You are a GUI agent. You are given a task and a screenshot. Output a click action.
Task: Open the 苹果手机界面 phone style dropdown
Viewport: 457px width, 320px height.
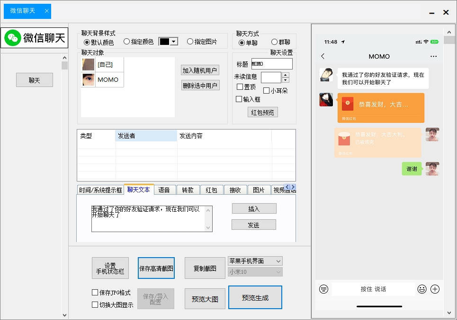[x=255, y=260]
